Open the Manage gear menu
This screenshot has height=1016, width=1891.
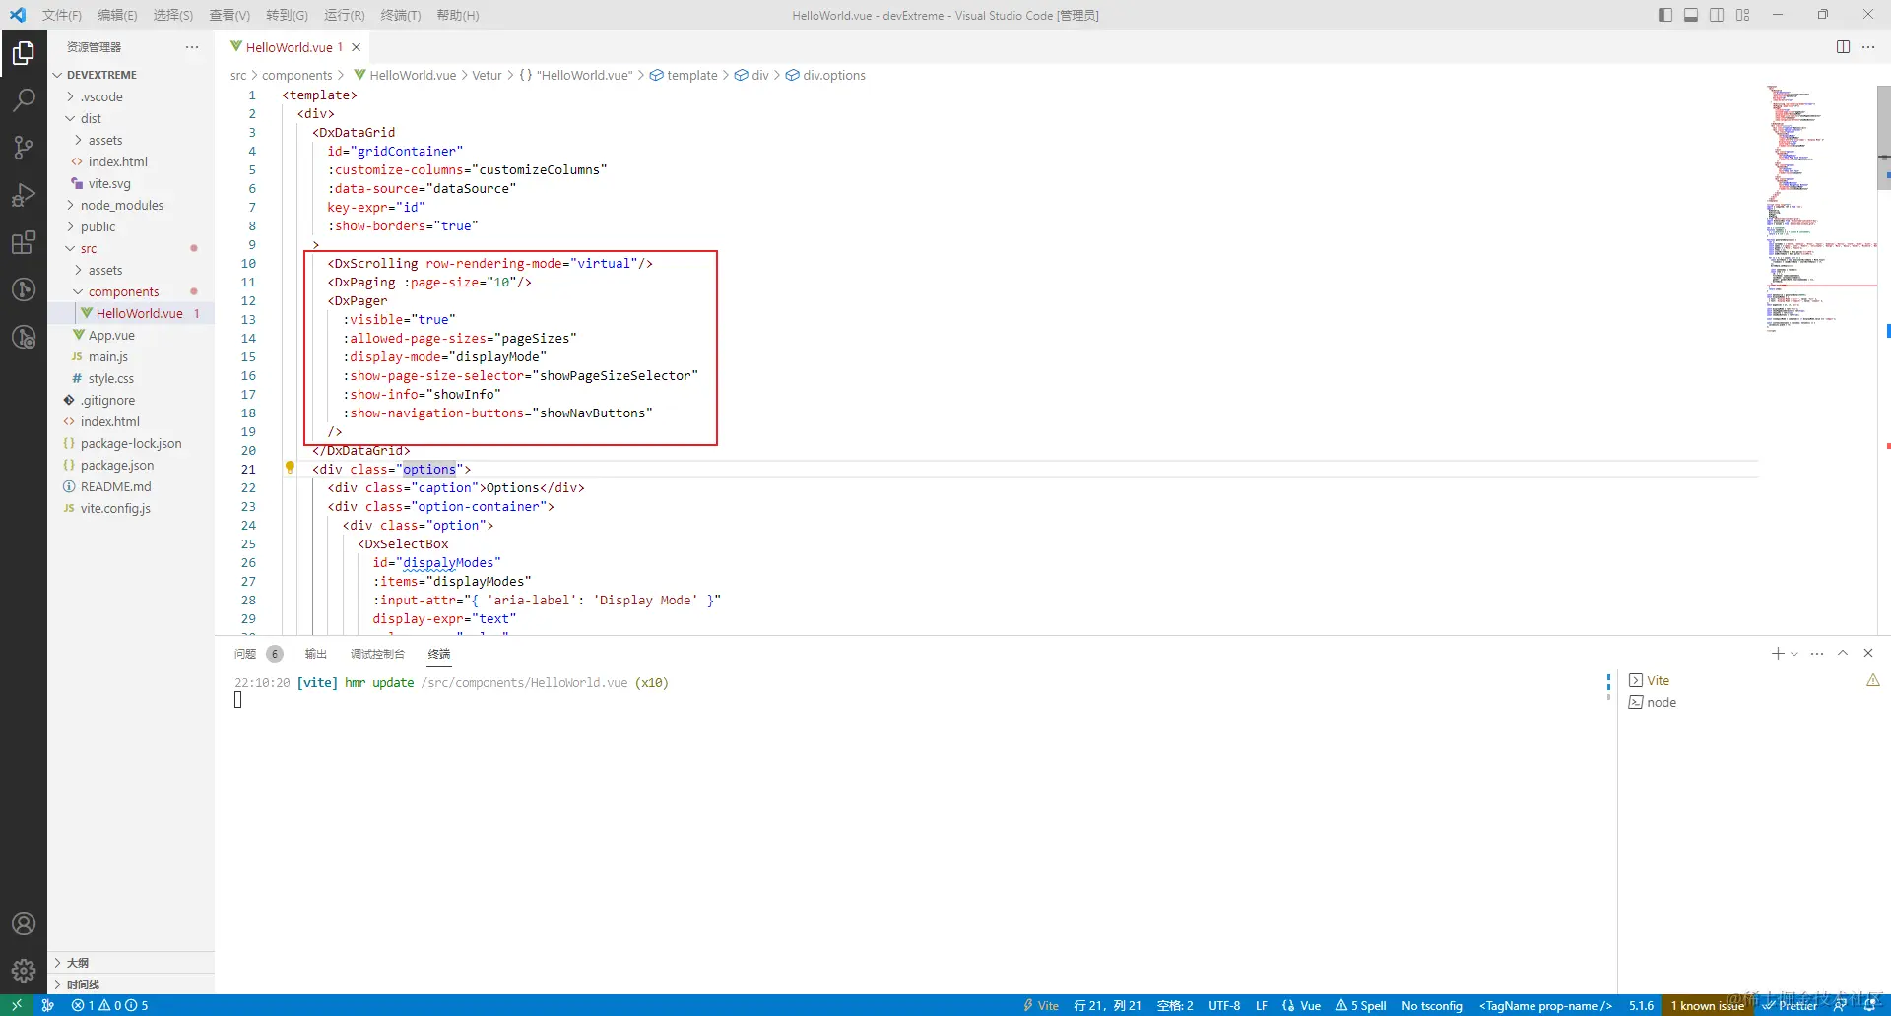click(24, 971)
